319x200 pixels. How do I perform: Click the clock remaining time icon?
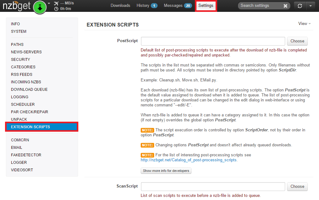(x=56, y=9)
